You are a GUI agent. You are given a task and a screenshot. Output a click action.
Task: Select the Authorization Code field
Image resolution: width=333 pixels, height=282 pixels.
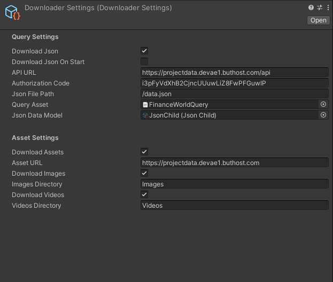coord(234,83)
